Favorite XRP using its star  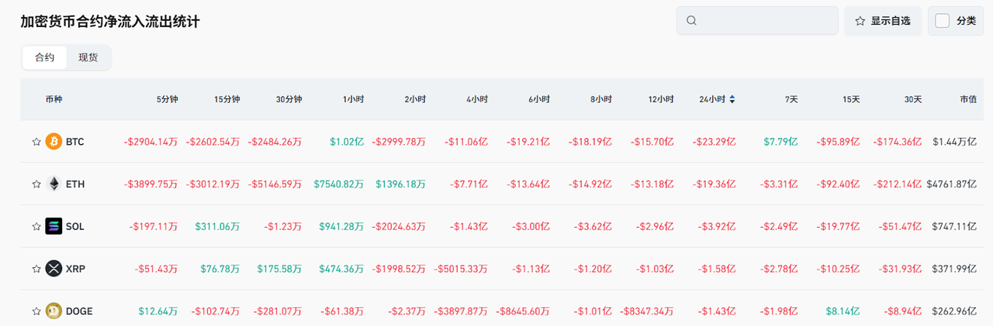36,269
